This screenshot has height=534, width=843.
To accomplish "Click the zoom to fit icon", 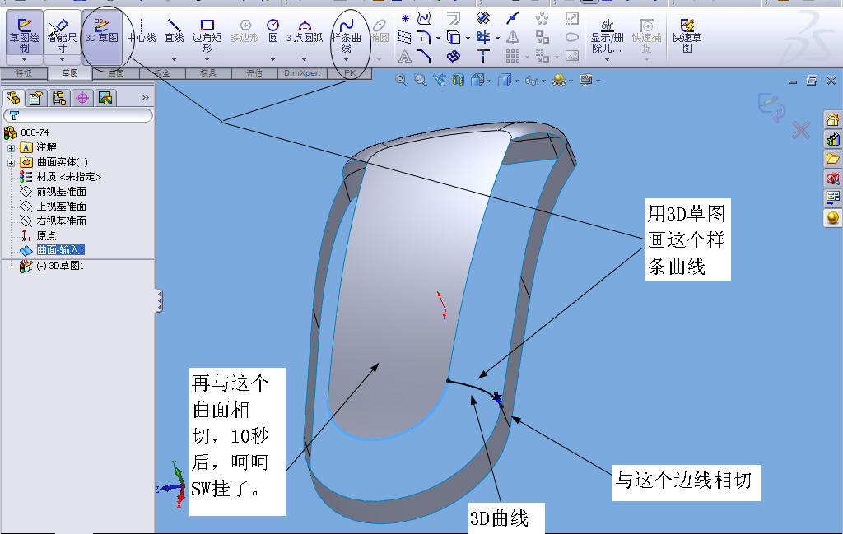I will coord(401,80).
